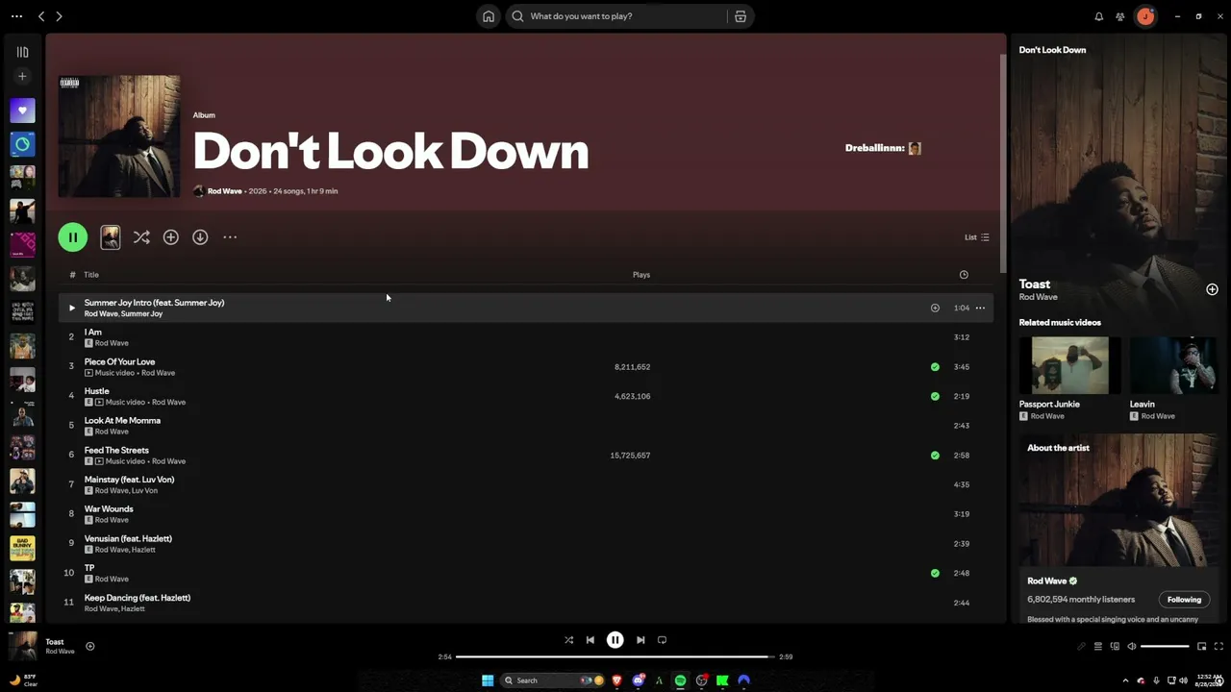Open the play queue
Image resolution: width=1231 pixels, height=692 pixels.
click(1098, 647)
